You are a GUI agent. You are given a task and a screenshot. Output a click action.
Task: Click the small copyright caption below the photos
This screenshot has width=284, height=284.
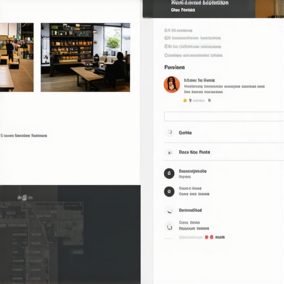click(x=24, y=135)
